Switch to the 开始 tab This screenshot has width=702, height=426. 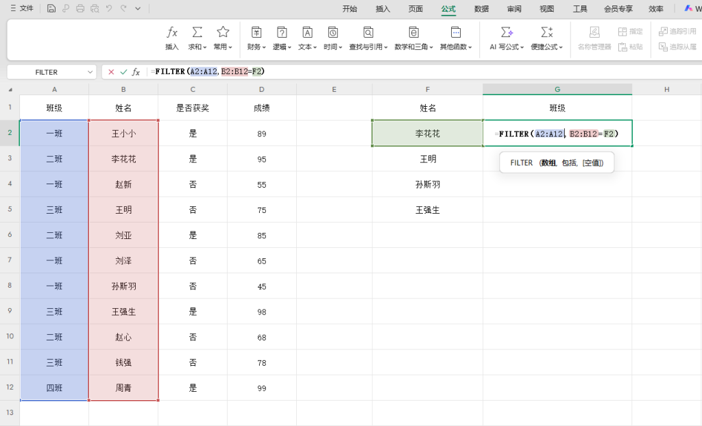[350, 9]
